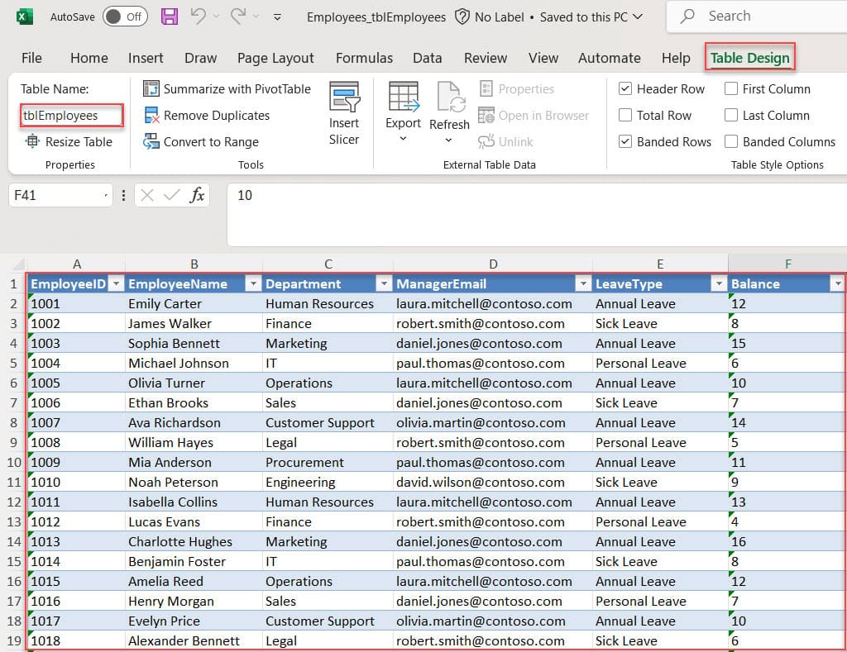Select the Engineering department cell
Screen dimensions: 847x652
pyautogui.click(x=328, y=482)
